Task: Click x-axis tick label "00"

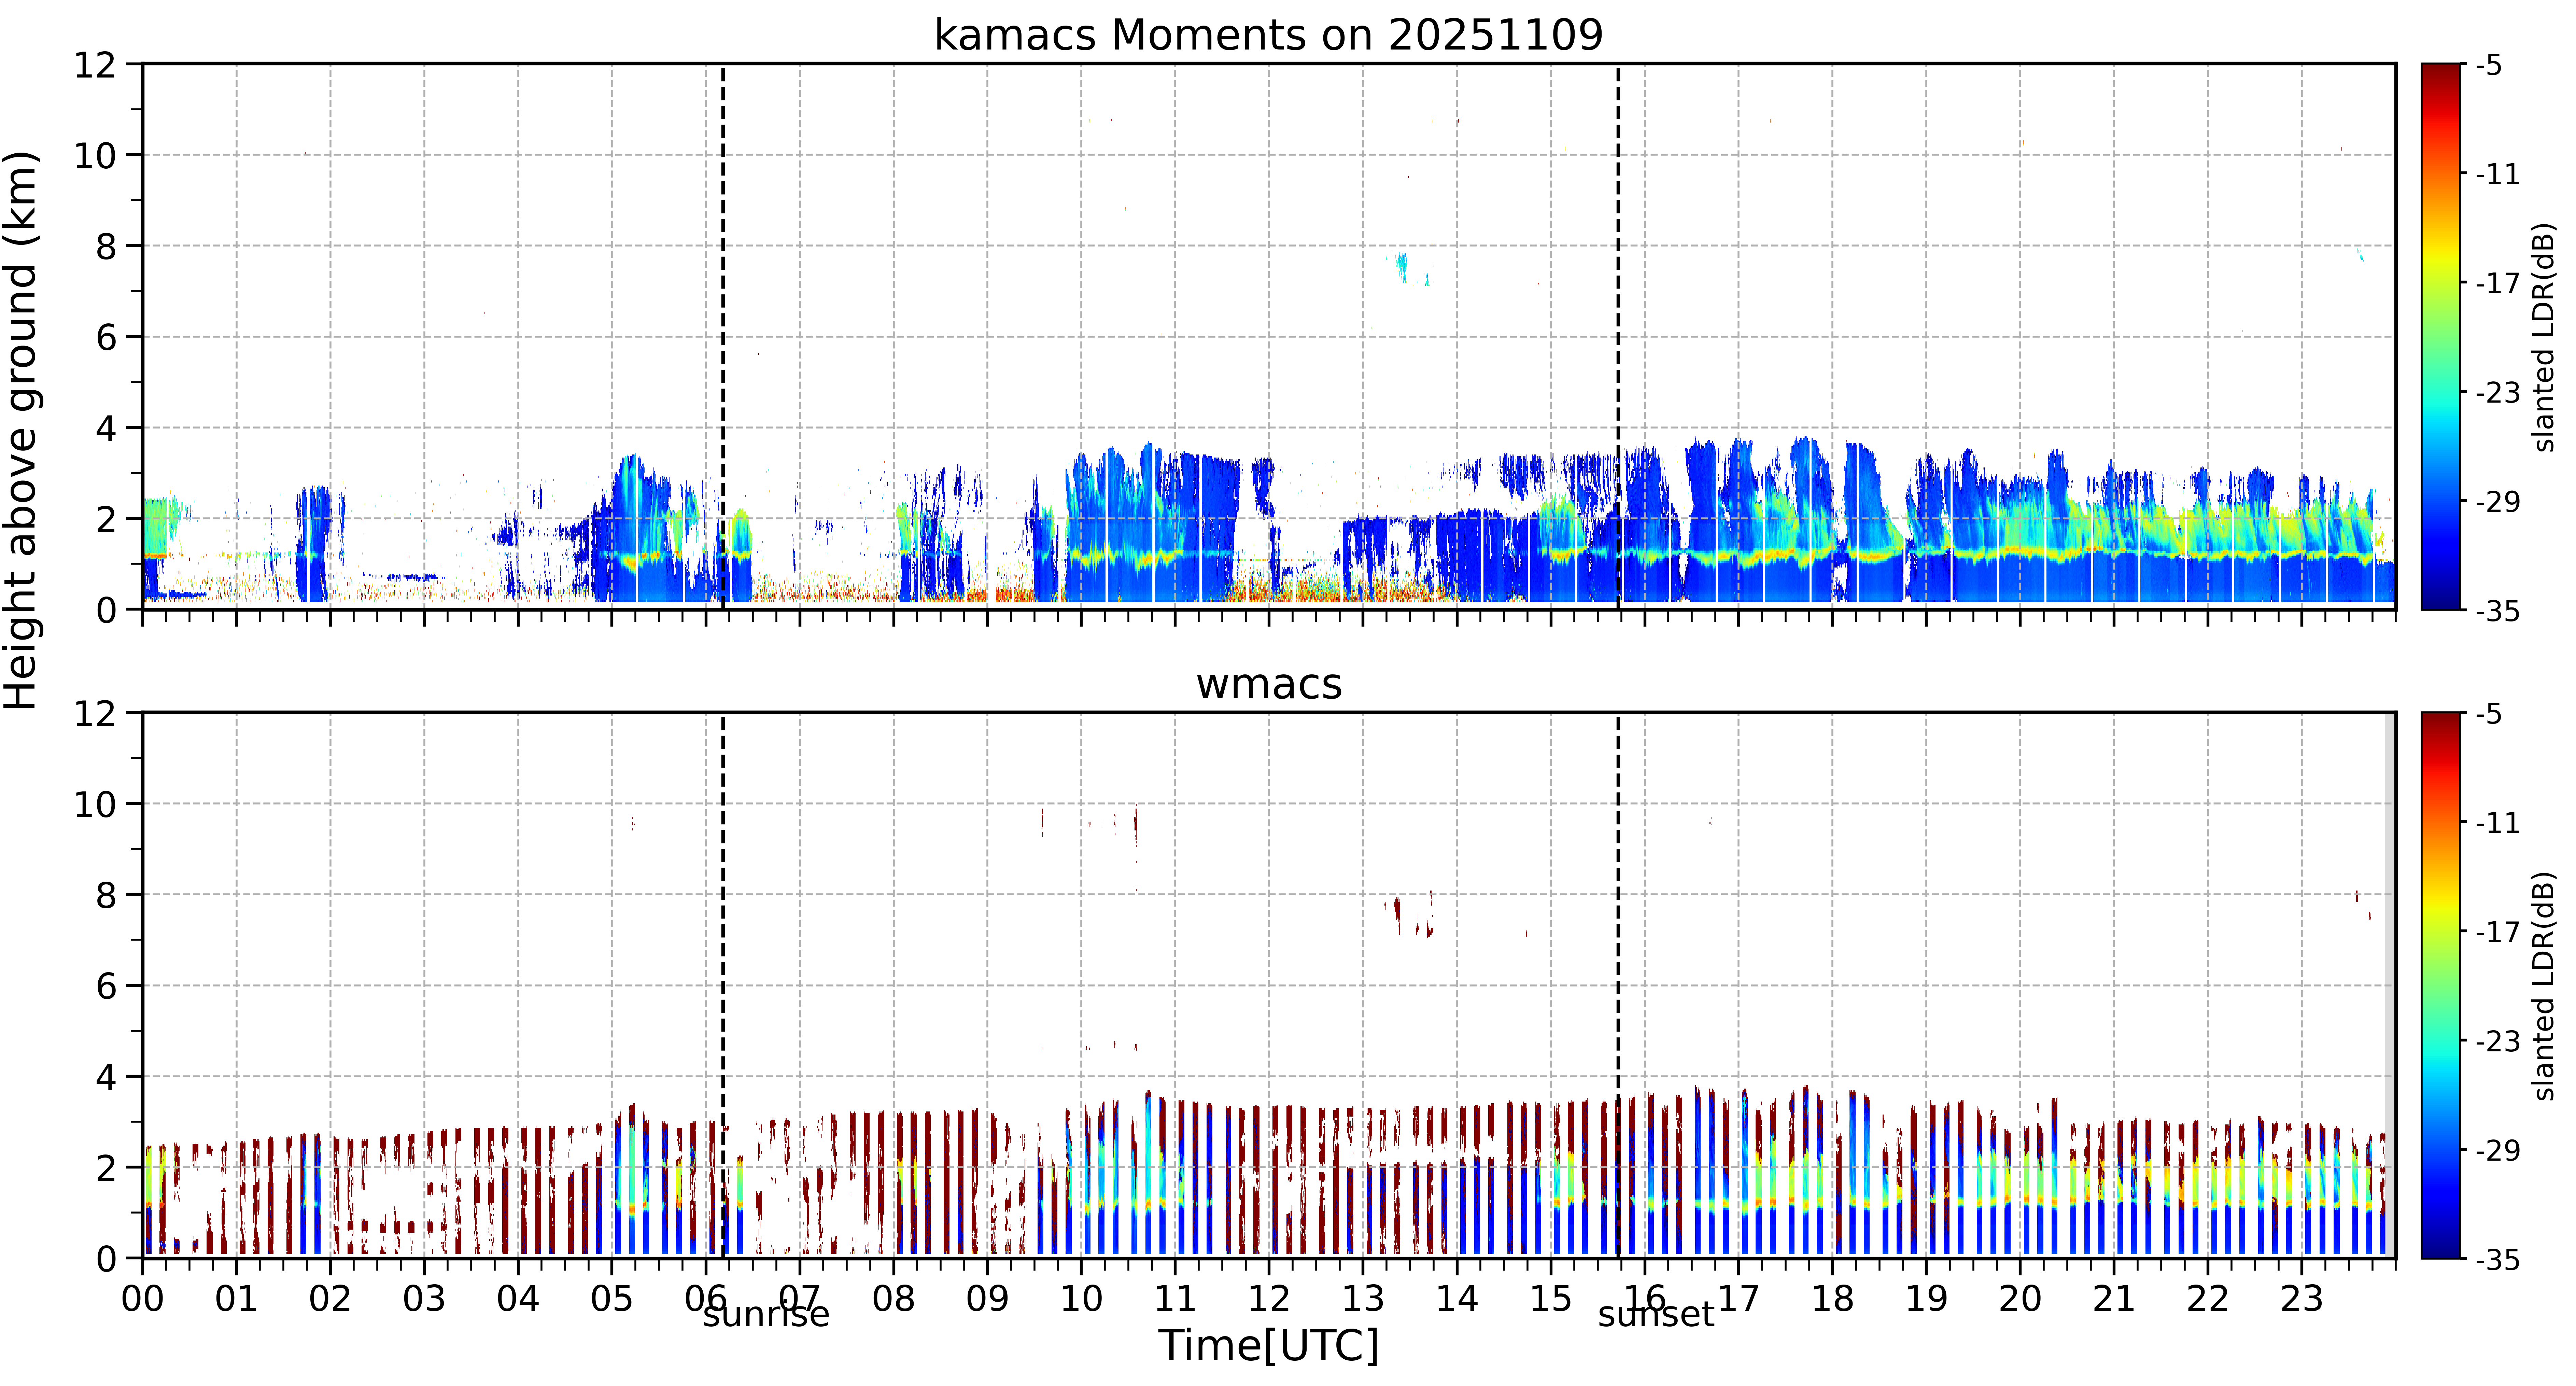Action: (x=142, y=1299)
